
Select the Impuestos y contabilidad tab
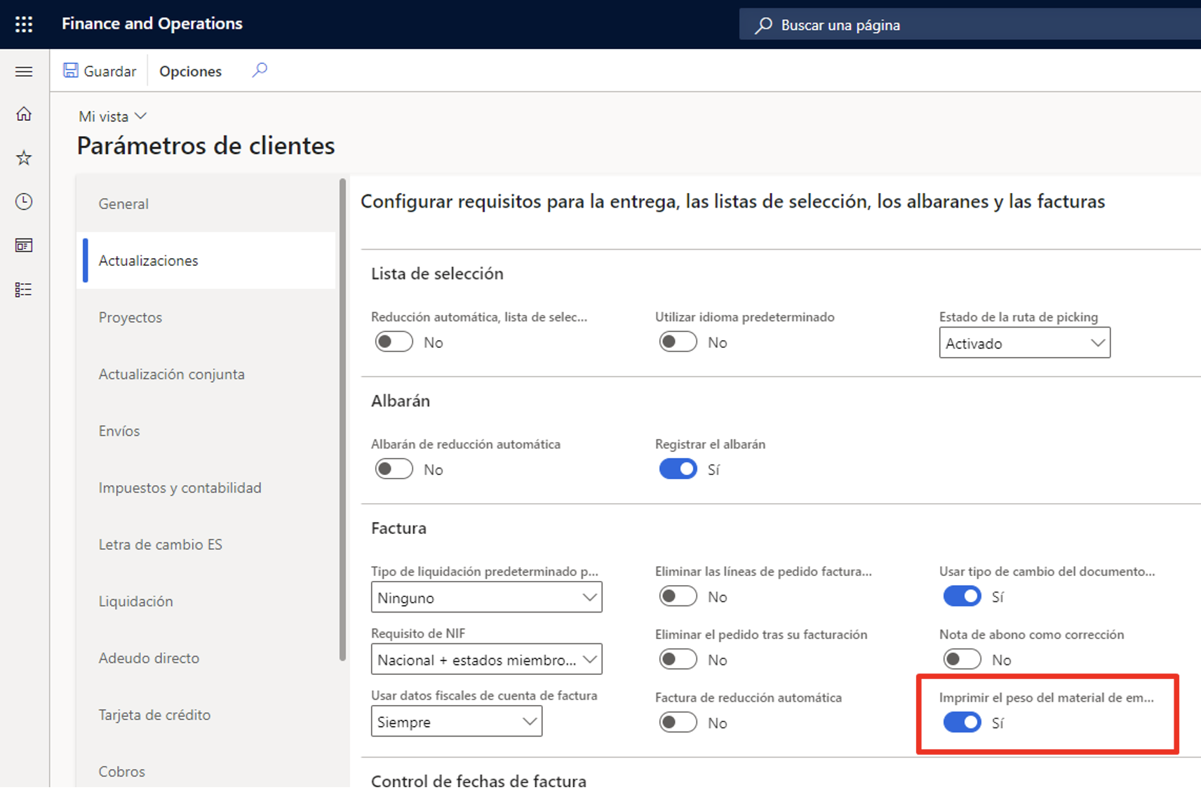[x=206, y=488]
